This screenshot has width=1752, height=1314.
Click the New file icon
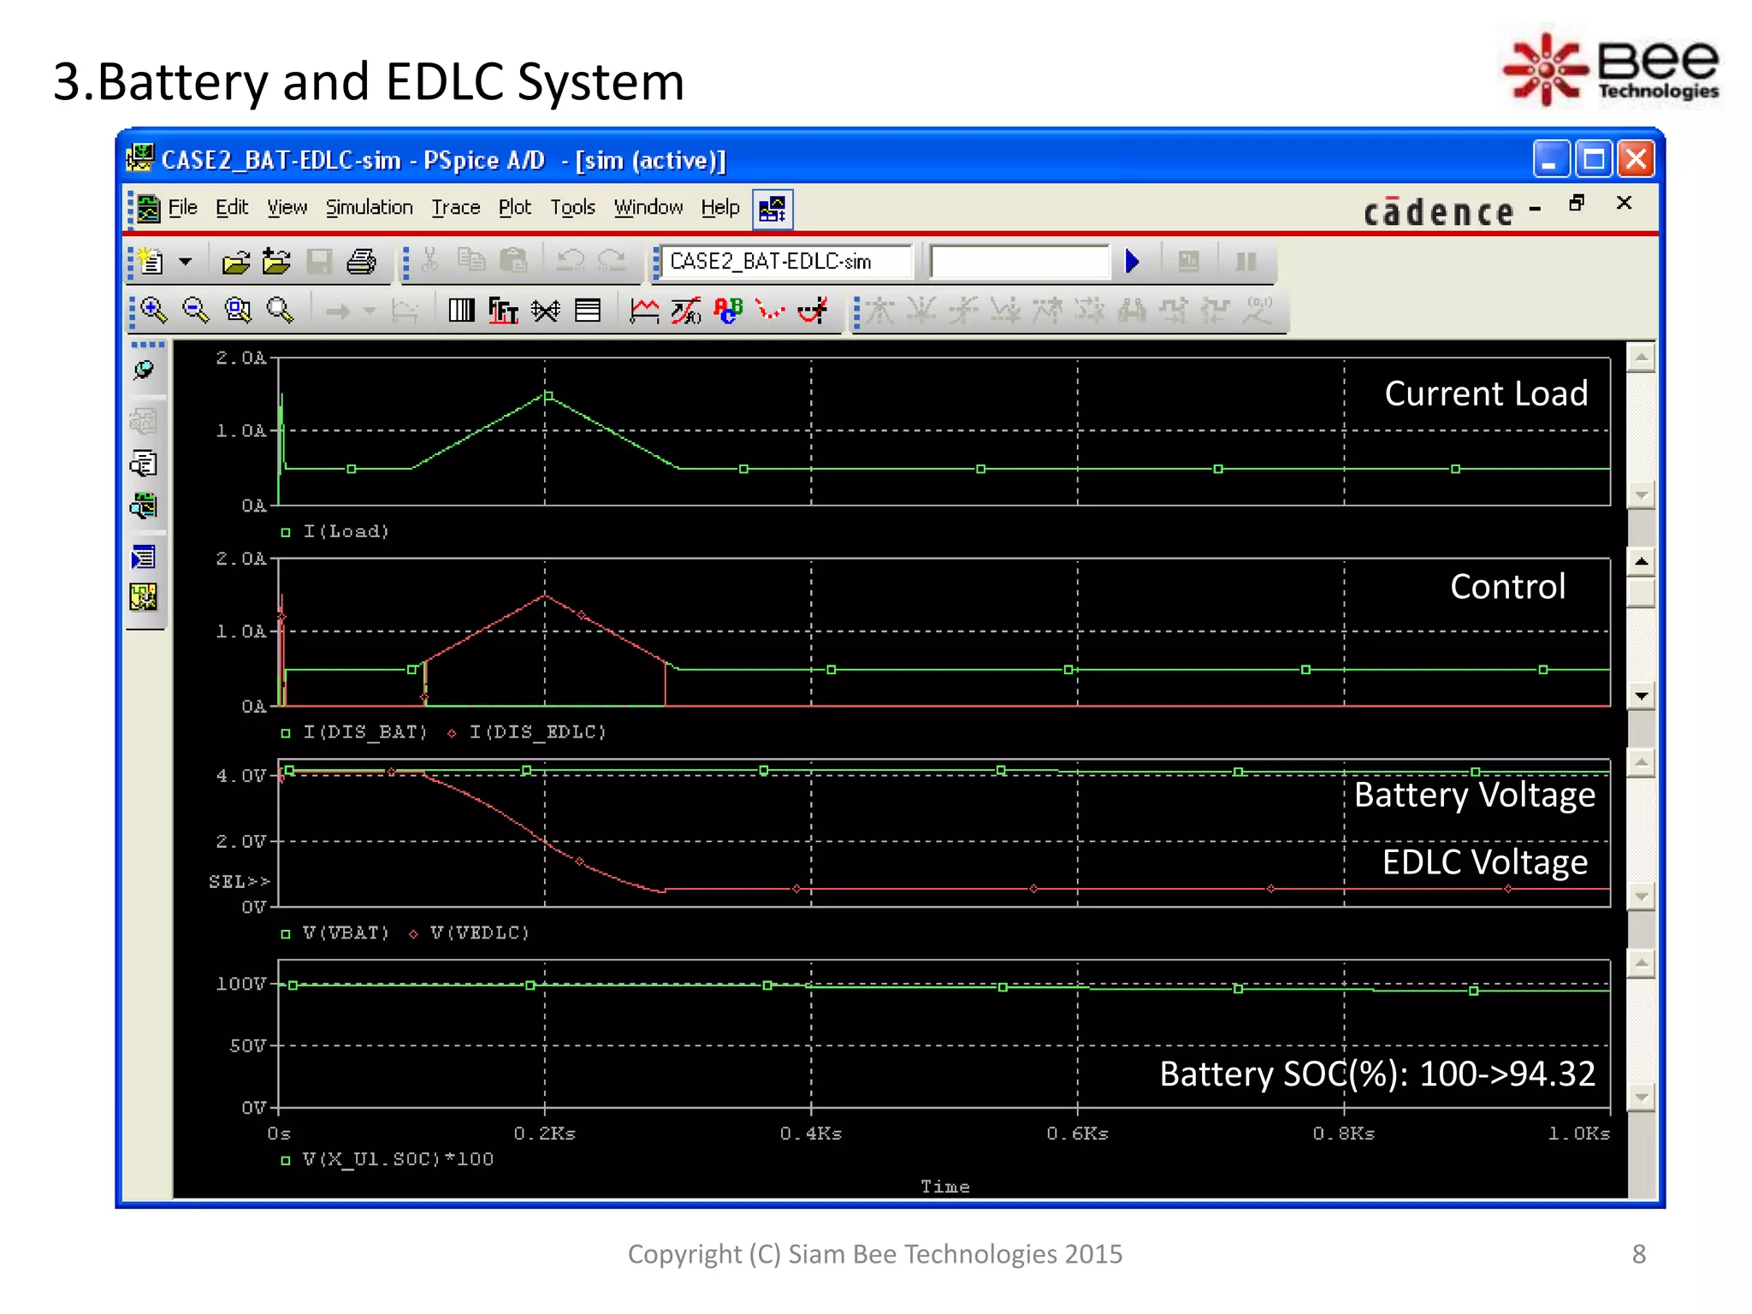pos(151,261)
